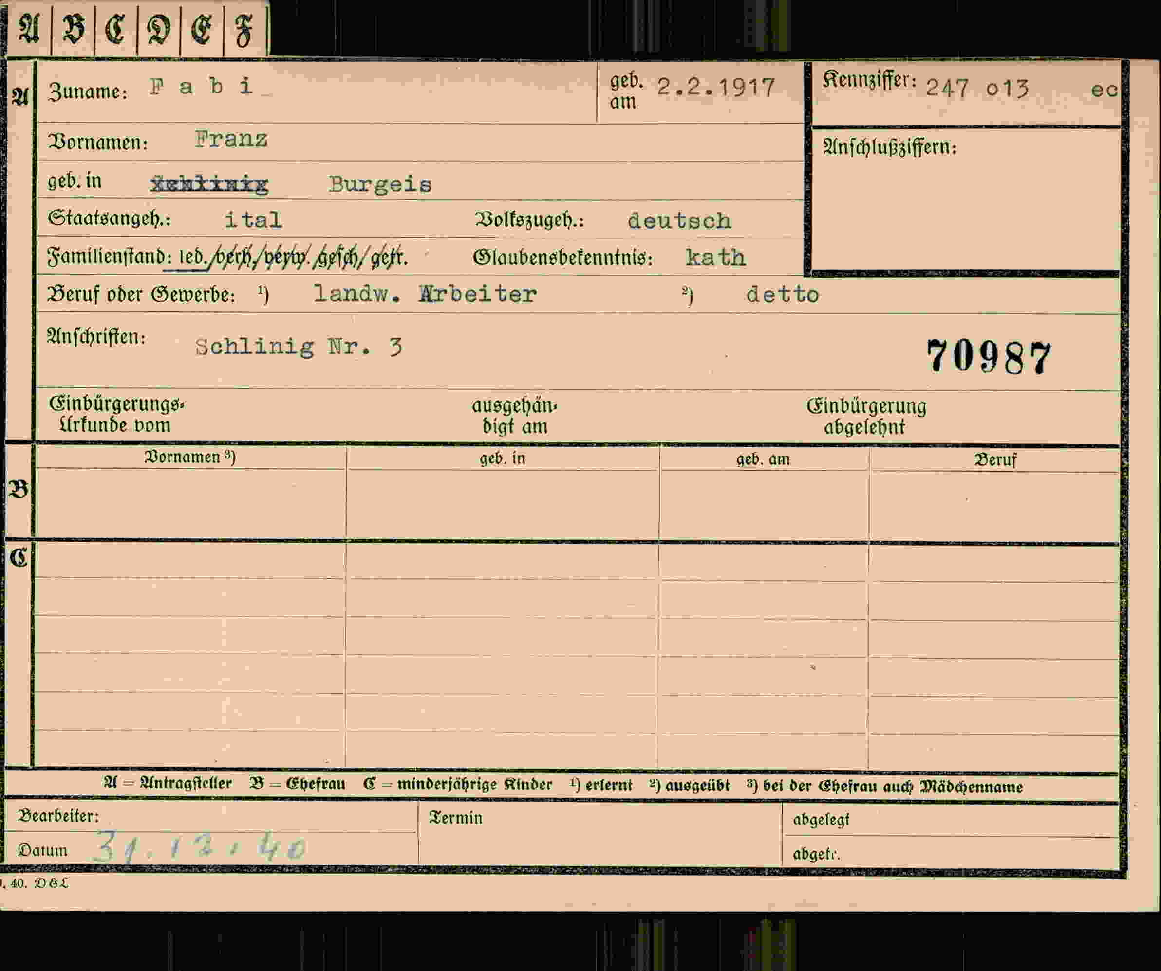
Task: Click the 'Staatsangeh.:' label
Action: (x=109, y=219)
